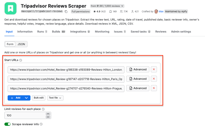Click the maxcopell/tripadvisor-reviews identifier text
The height and width of the screenshot is (129, 205).
(x=42, y=11)
